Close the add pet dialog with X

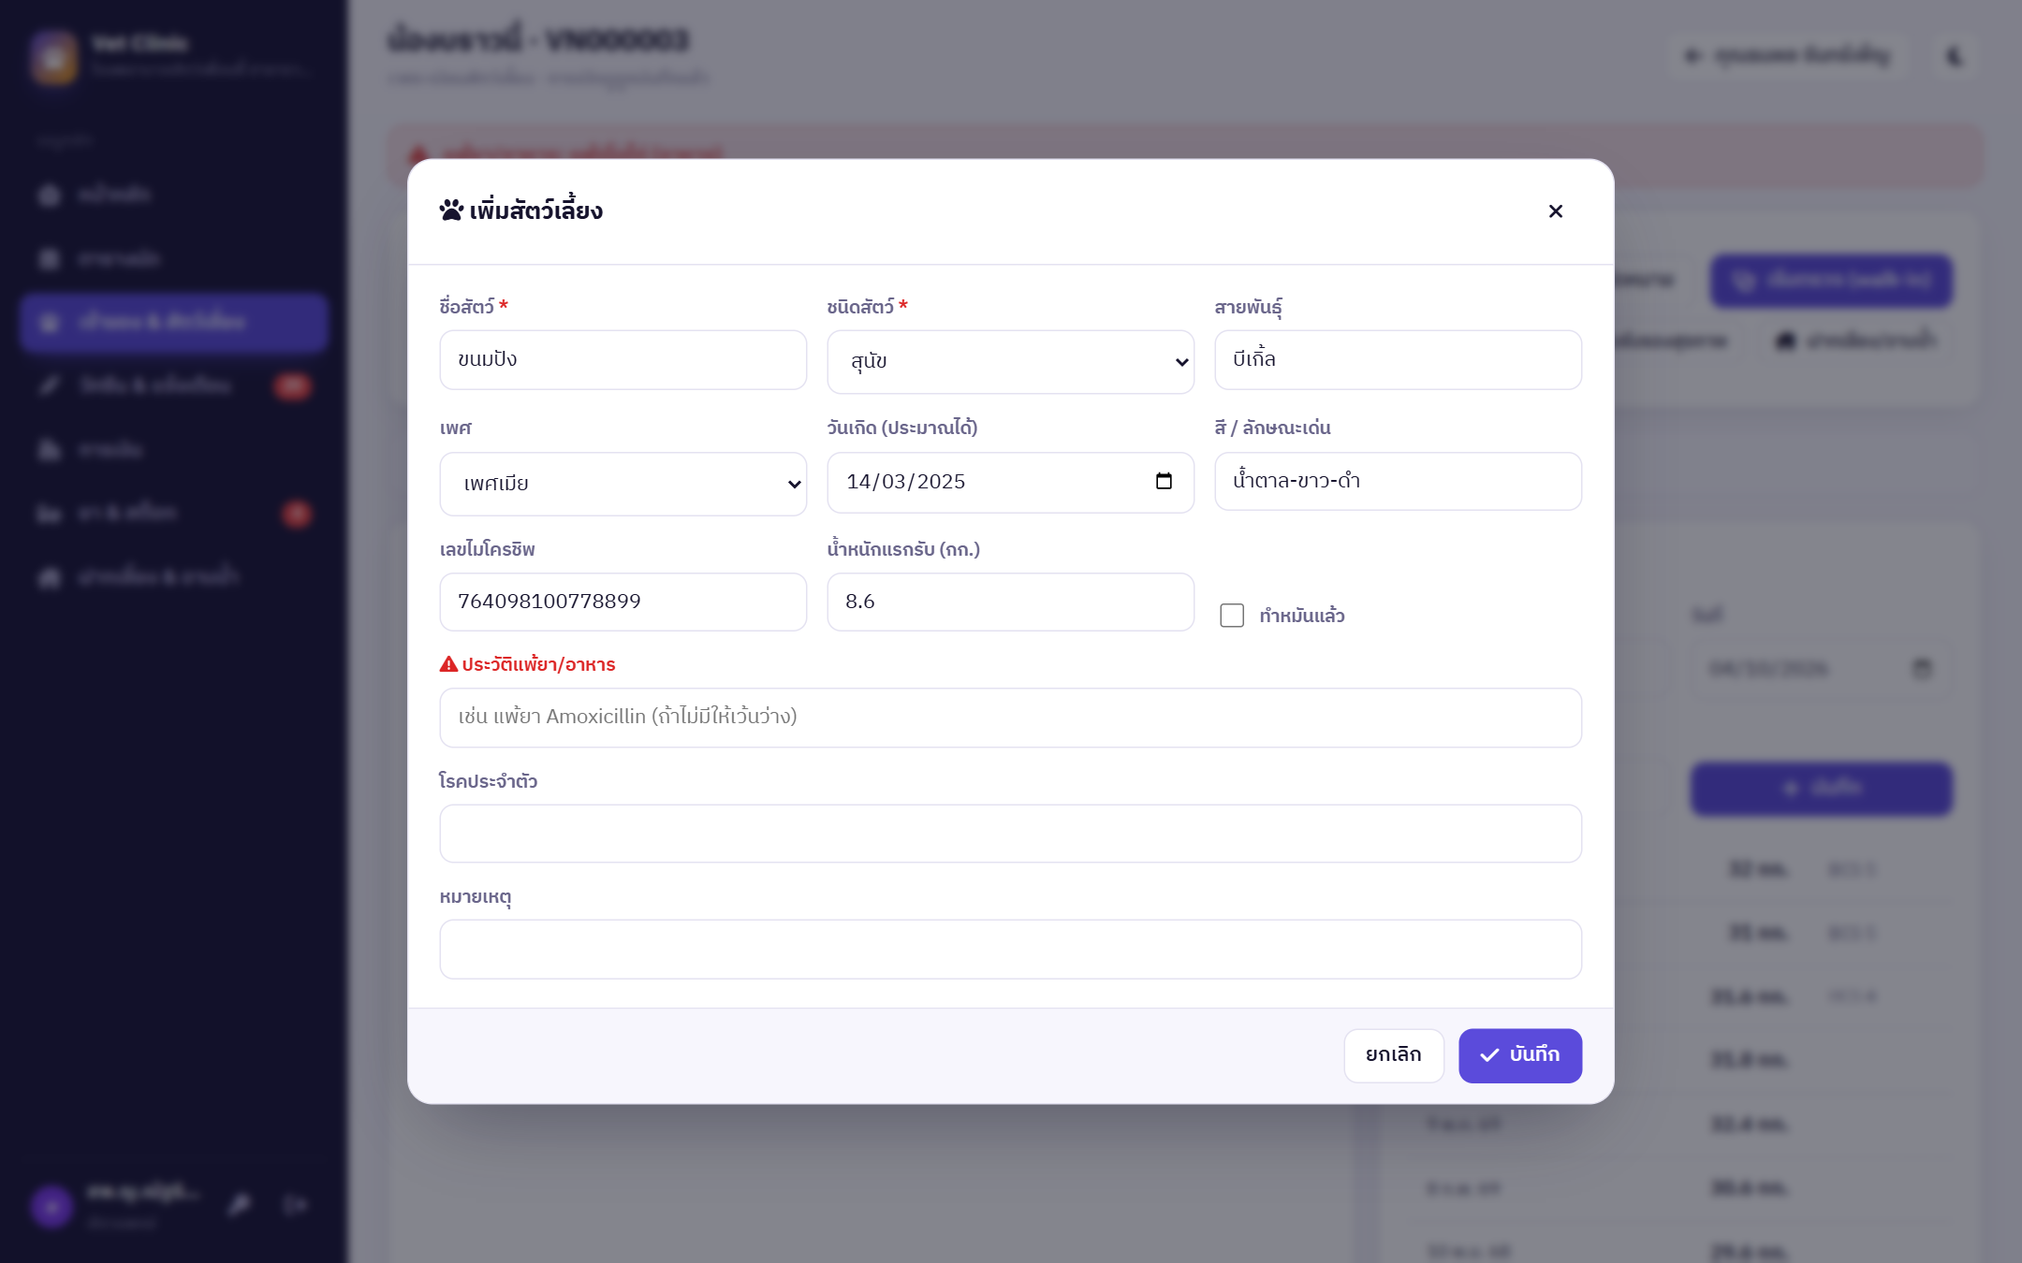point(1555,211)
